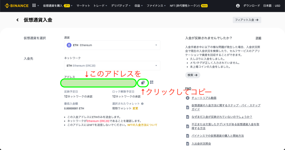Click the 0.00000001 ETH minimum amount
Screen dimensions: 285x150
point(74,108)
